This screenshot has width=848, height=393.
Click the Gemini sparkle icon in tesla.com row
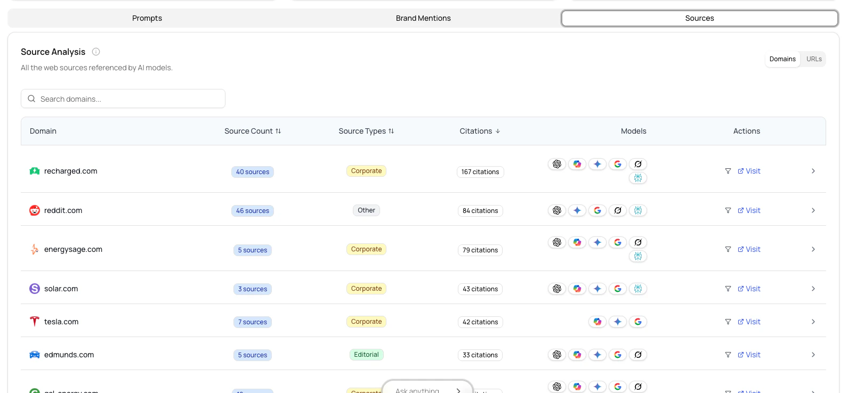click(618, 322)
